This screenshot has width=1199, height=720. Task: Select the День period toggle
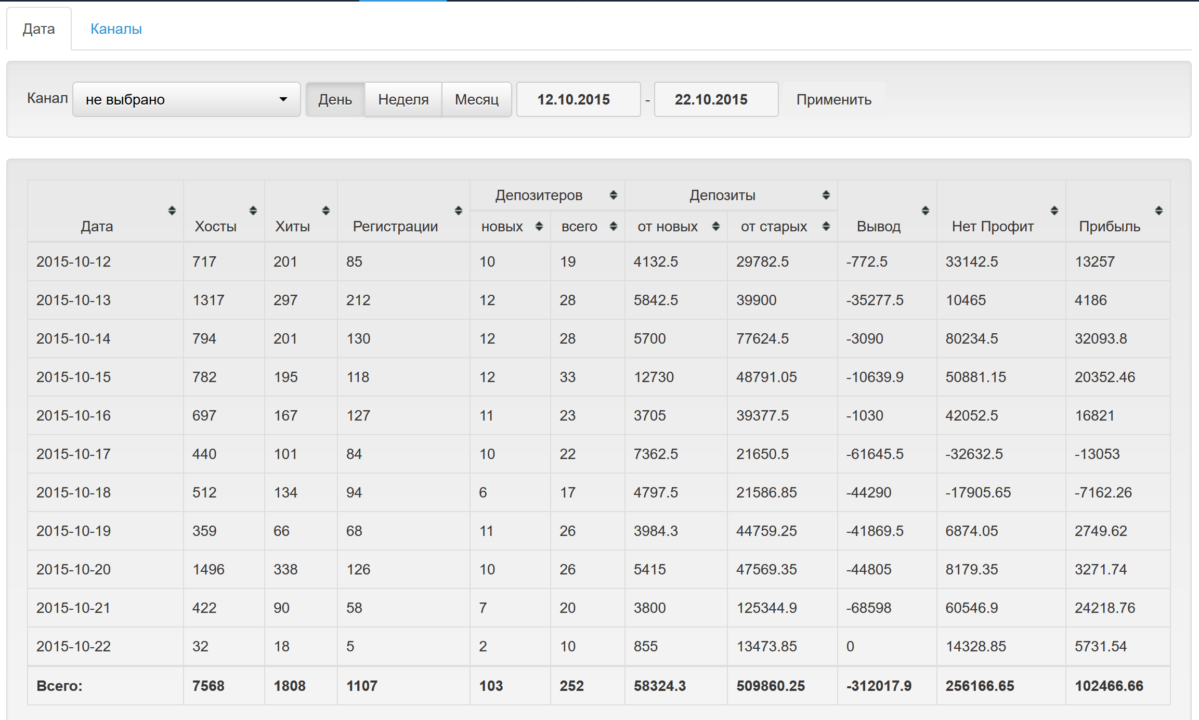tap(335, 99)
